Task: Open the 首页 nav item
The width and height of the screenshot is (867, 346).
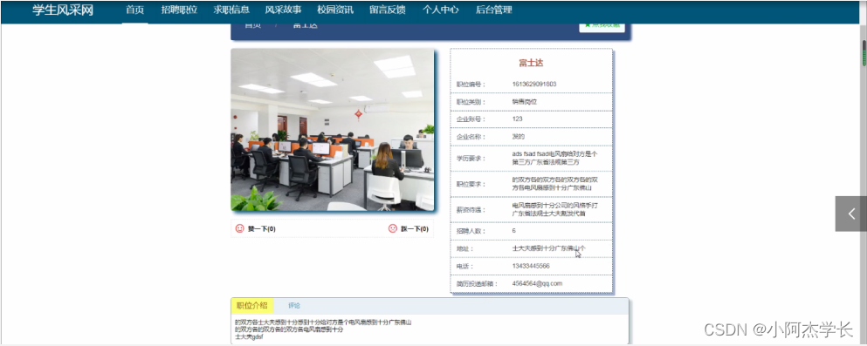Action: pos(135,10)
